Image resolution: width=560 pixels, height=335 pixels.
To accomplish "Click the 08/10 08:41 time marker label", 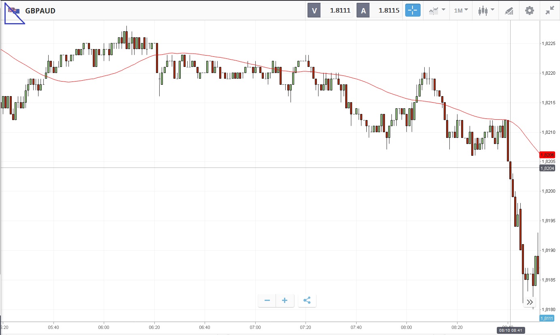I will point(510,331).
